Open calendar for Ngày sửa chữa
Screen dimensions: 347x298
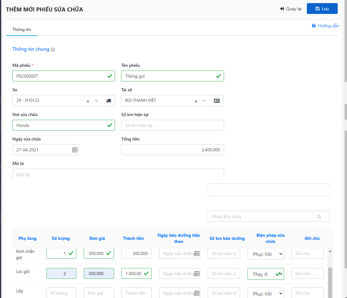75,150
